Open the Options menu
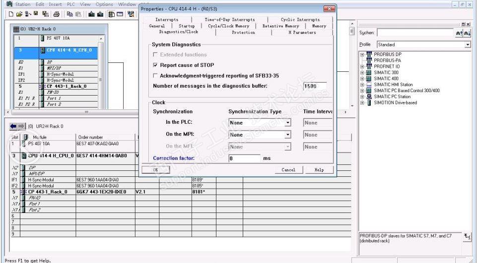The width and height of the screenshot is (478, 263). point(104,4)
